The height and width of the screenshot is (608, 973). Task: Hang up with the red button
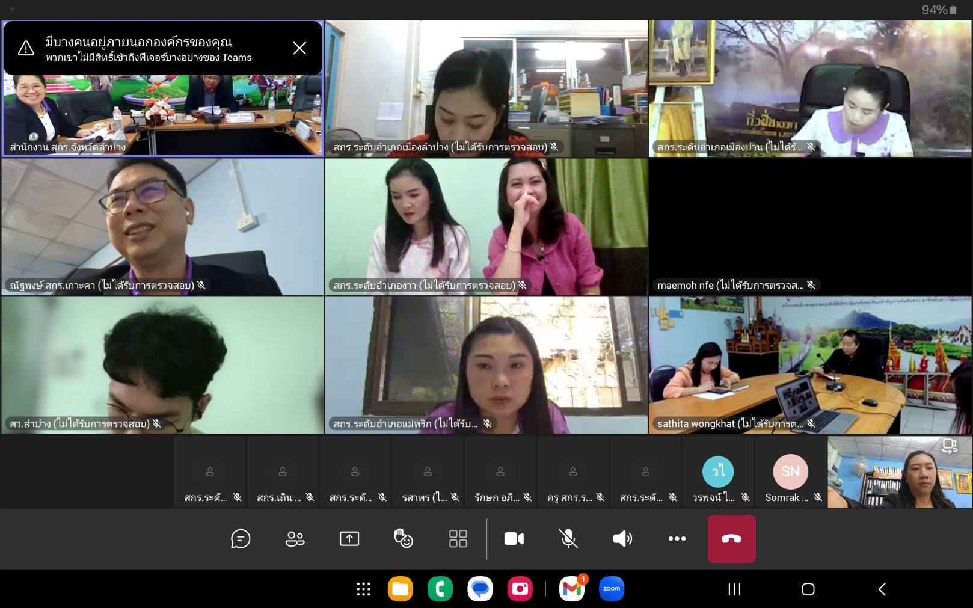pos(731,539)
